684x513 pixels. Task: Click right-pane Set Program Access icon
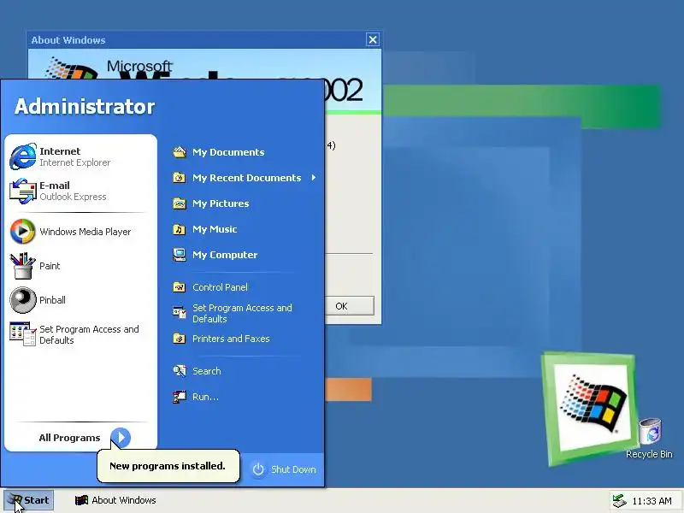point(180,312)
